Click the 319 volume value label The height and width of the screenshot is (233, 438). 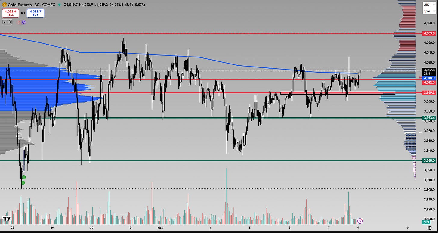click(426, 223)
